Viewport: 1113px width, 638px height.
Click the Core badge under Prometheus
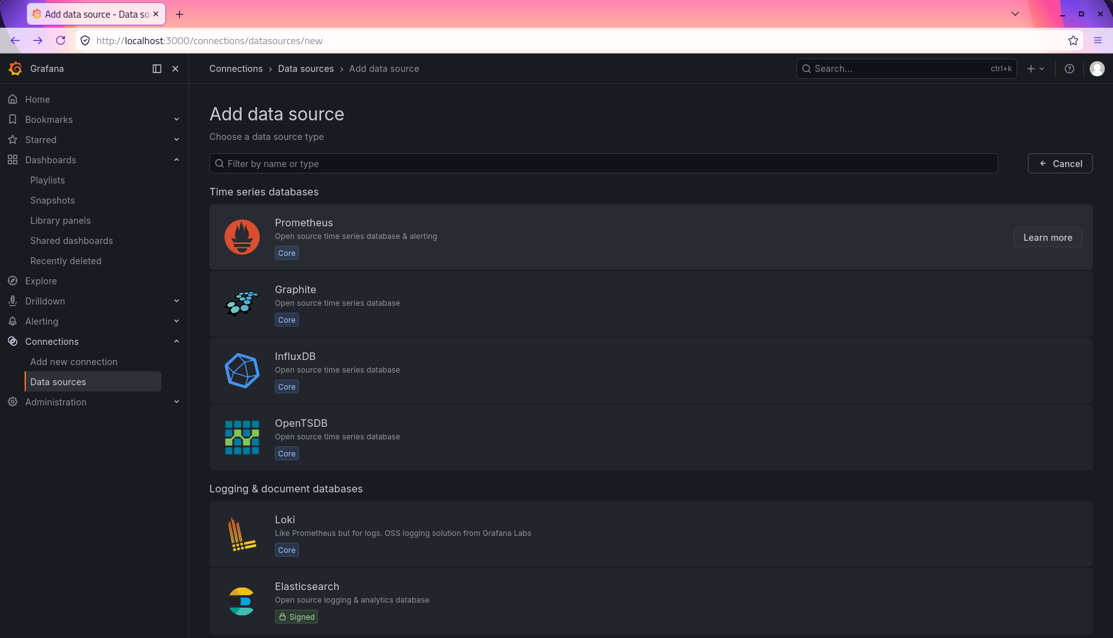(x=287, y=253)
